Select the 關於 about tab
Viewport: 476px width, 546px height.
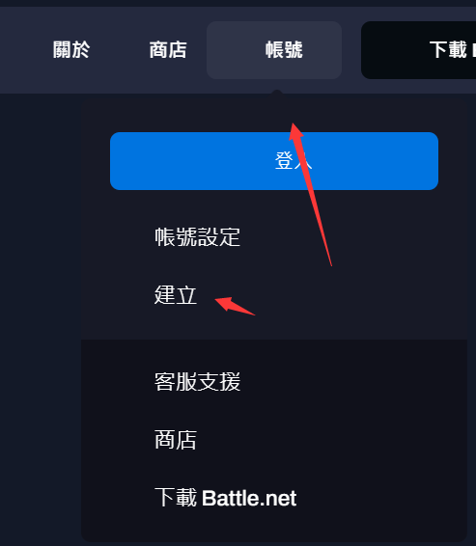click(x=71, y=50)
